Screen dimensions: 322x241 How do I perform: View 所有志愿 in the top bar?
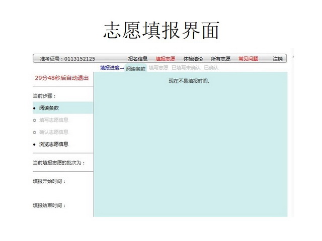click(220, 59)
